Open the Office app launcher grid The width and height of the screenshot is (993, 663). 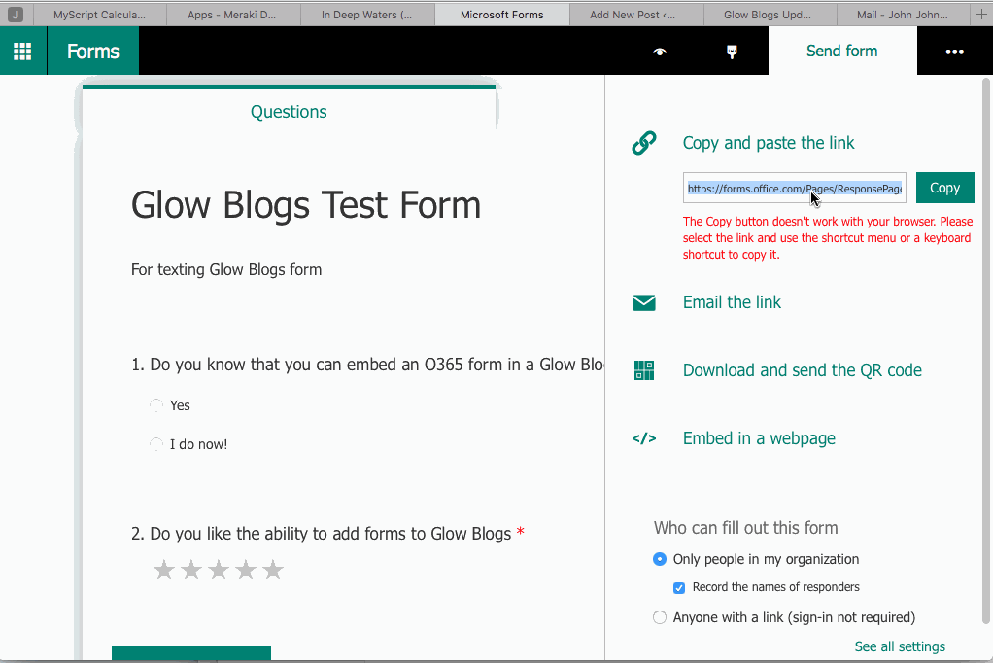22,52
